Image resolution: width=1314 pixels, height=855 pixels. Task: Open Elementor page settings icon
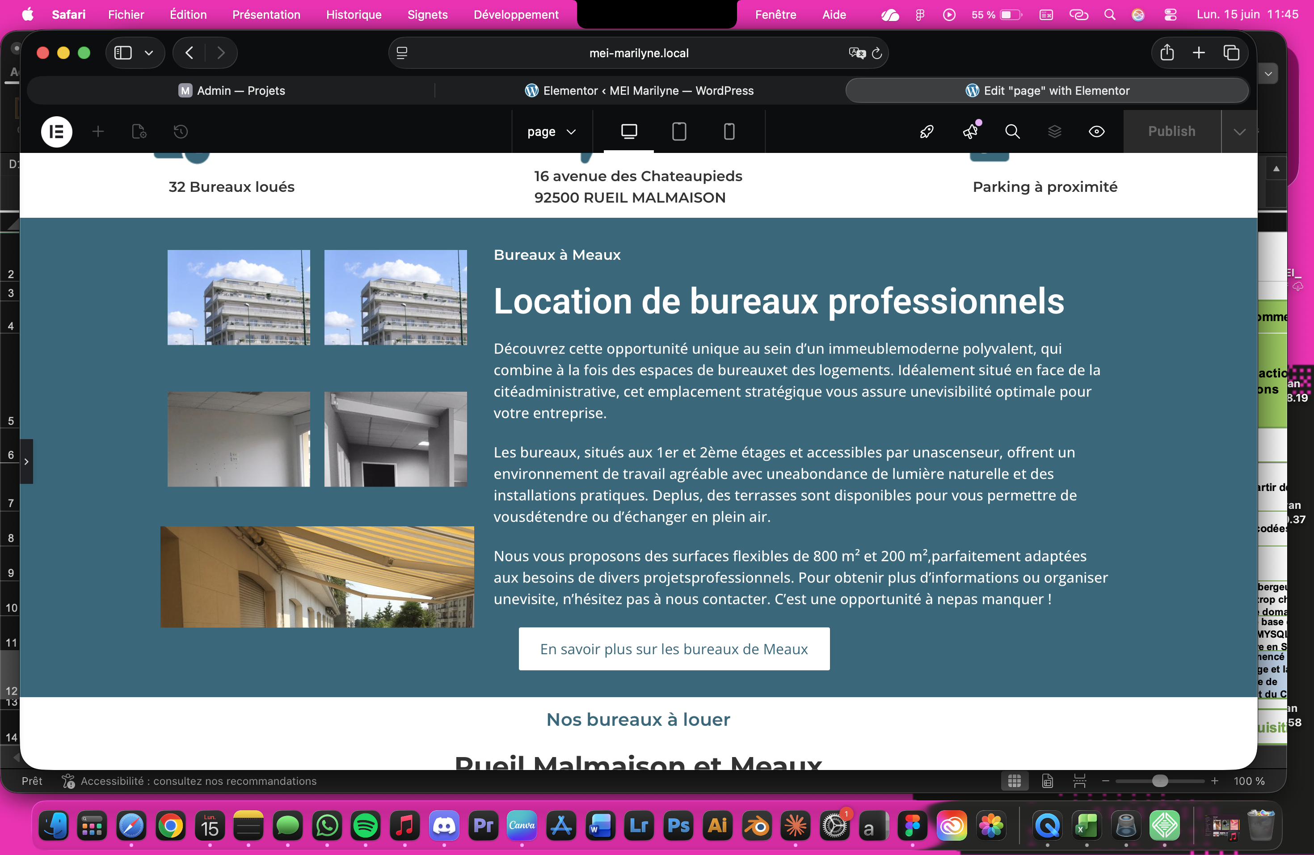tap(139, 131)
